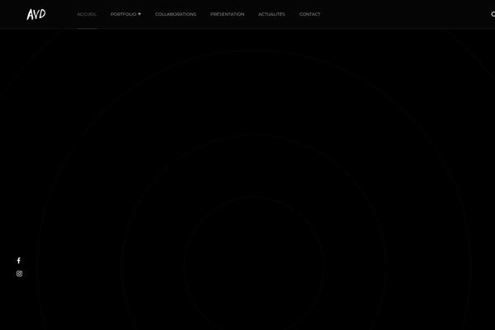Click the AVD logo
495x330 pixels.
[x=36, y=14]
